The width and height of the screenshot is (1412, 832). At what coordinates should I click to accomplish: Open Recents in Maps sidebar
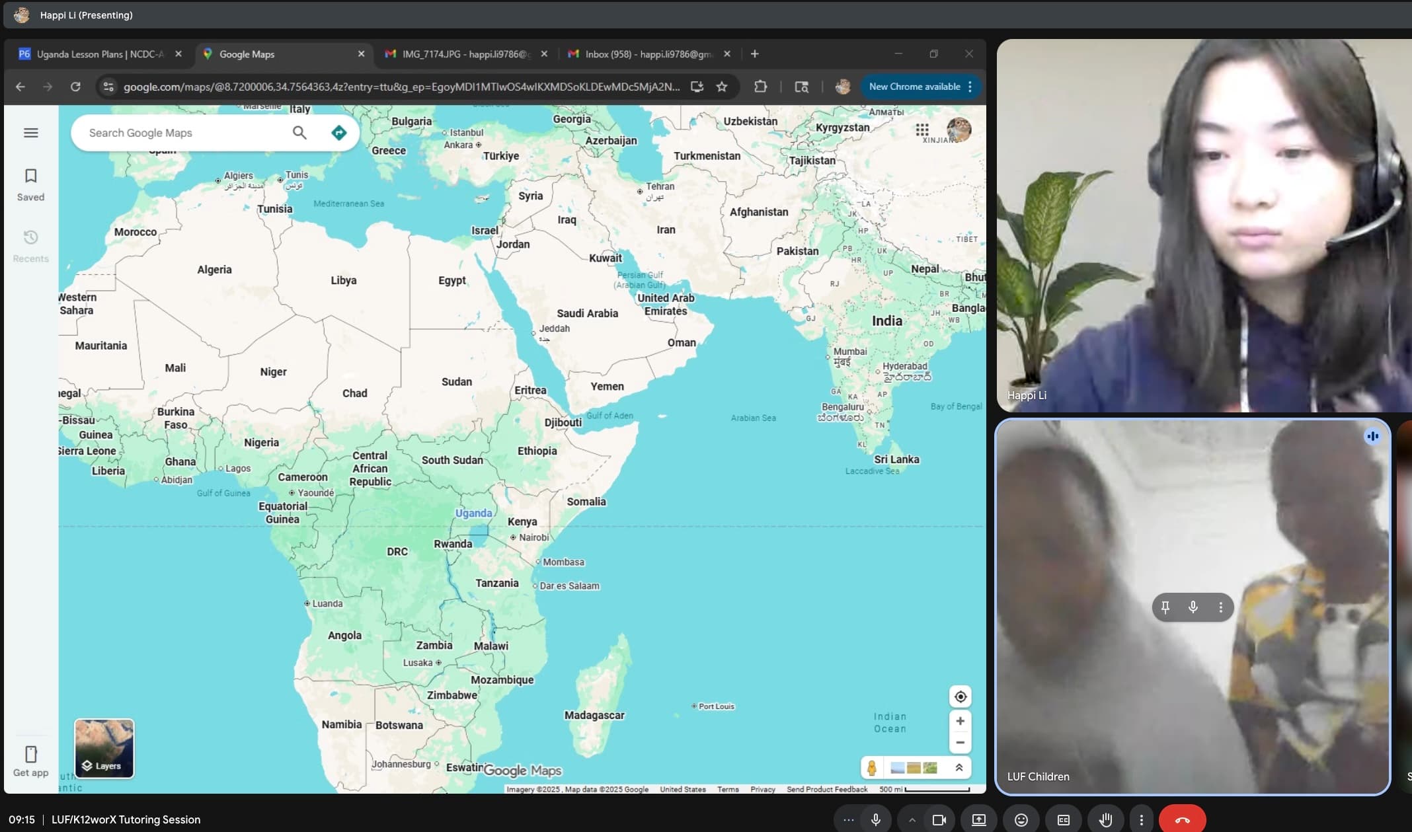coord(30,246)
